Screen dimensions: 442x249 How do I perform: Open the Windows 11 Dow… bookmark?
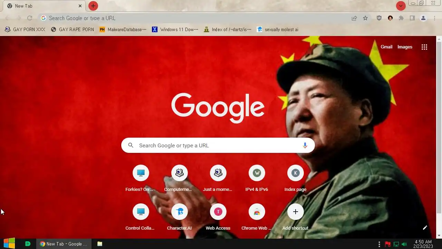coord(175,29)
